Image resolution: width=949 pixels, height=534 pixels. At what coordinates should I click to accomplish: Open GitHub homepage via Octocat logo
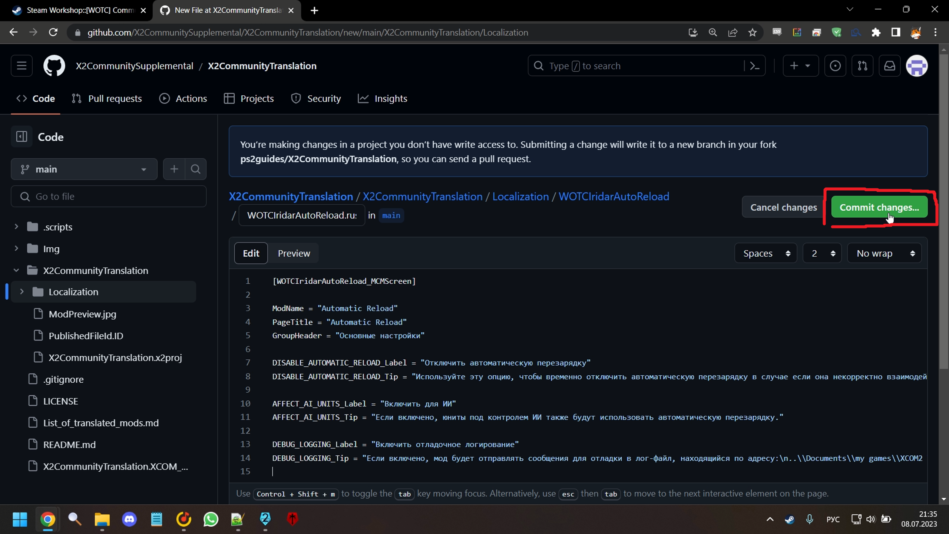(x=54, y=66)
